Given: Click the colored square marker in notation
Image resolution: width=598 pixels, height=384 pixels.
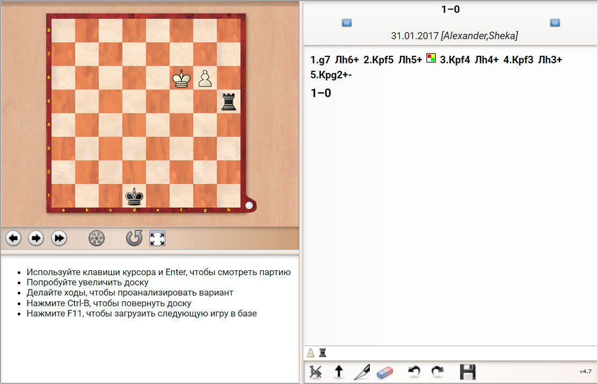Looking at the screenshot, I should [431, 58].
